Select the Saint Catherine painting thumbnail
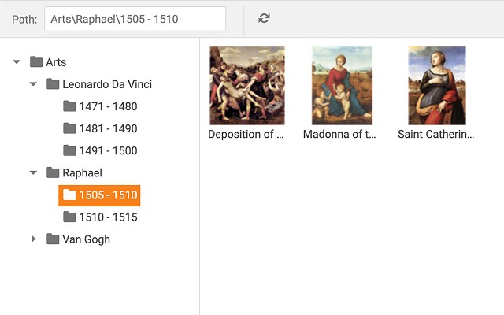 (437, 85)
